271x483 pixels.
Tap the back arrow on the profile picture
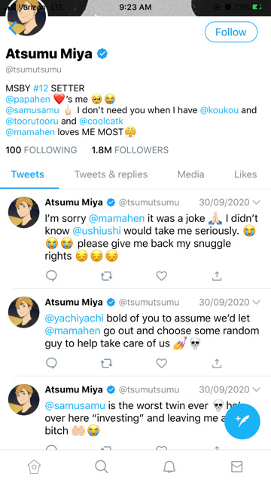pyautogui.click(x=13, y=27)
